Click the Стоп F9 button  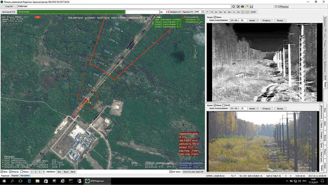point(9,7)
